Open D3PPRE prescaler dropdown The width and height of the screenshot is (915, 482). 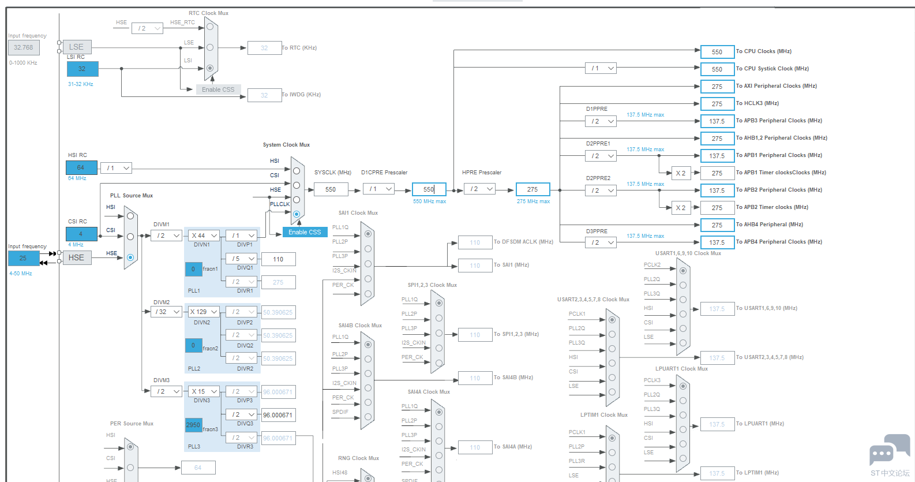[x=601, y=242]
